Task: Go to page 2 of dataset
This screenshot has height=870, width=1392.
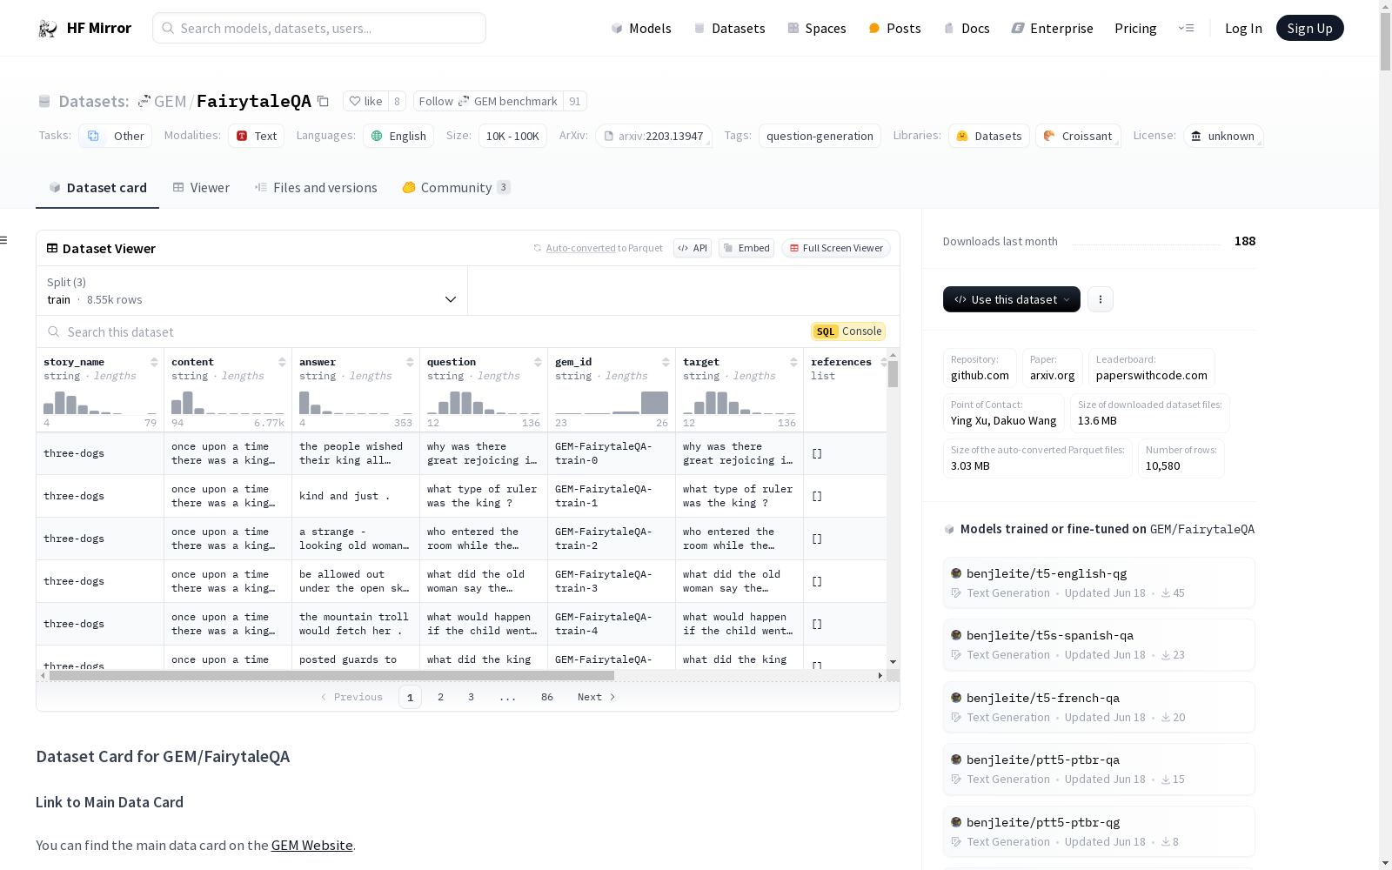Action: coord(441,697)
